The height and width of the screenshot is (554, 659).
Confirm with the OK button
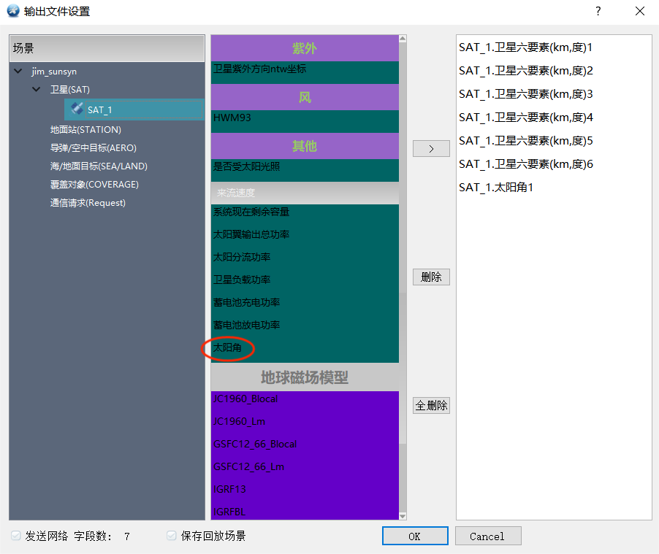click(414, 536)
